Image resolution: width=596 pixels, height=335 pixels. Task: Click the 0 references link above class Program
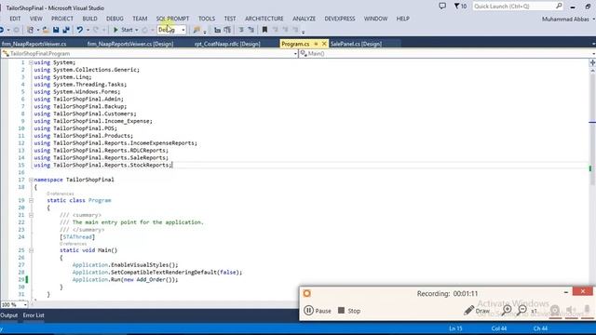pyautogui.click(x=61, y=194)
